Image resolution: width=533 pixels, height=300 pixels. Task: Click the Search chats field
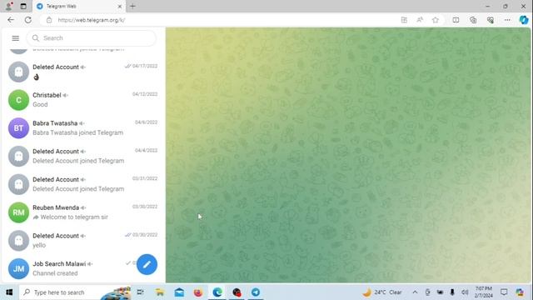[x=91, y=38]
